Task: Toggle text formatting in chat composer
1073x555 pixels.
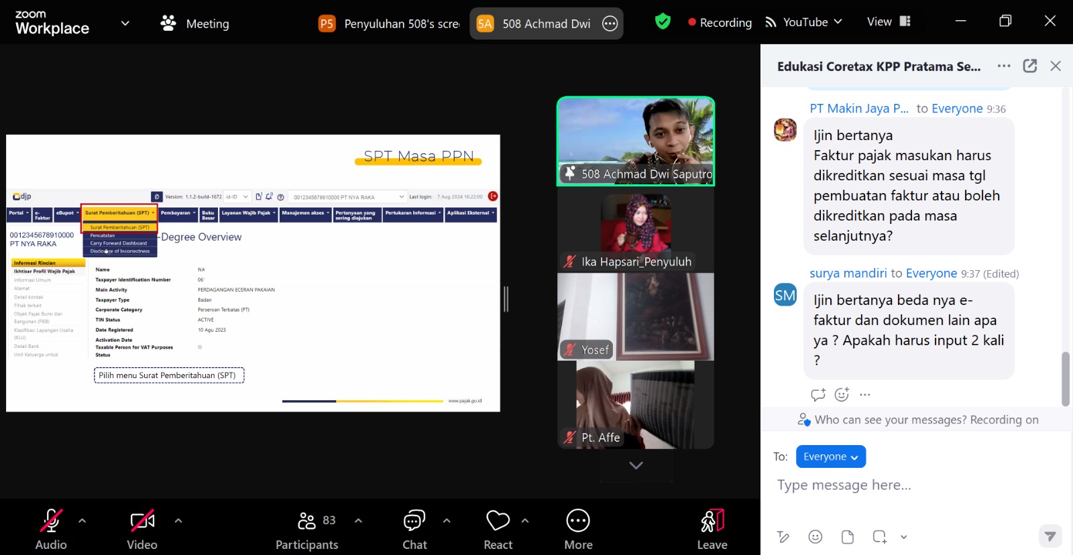Action: tap(783, 537)
